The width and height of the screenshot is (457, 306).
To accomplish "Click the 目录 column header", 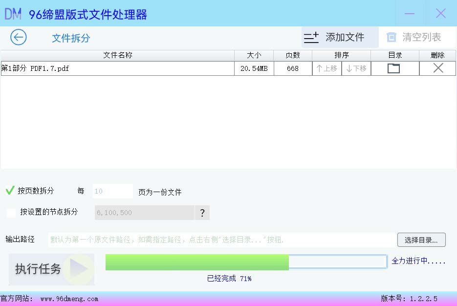I will [395, 55].
